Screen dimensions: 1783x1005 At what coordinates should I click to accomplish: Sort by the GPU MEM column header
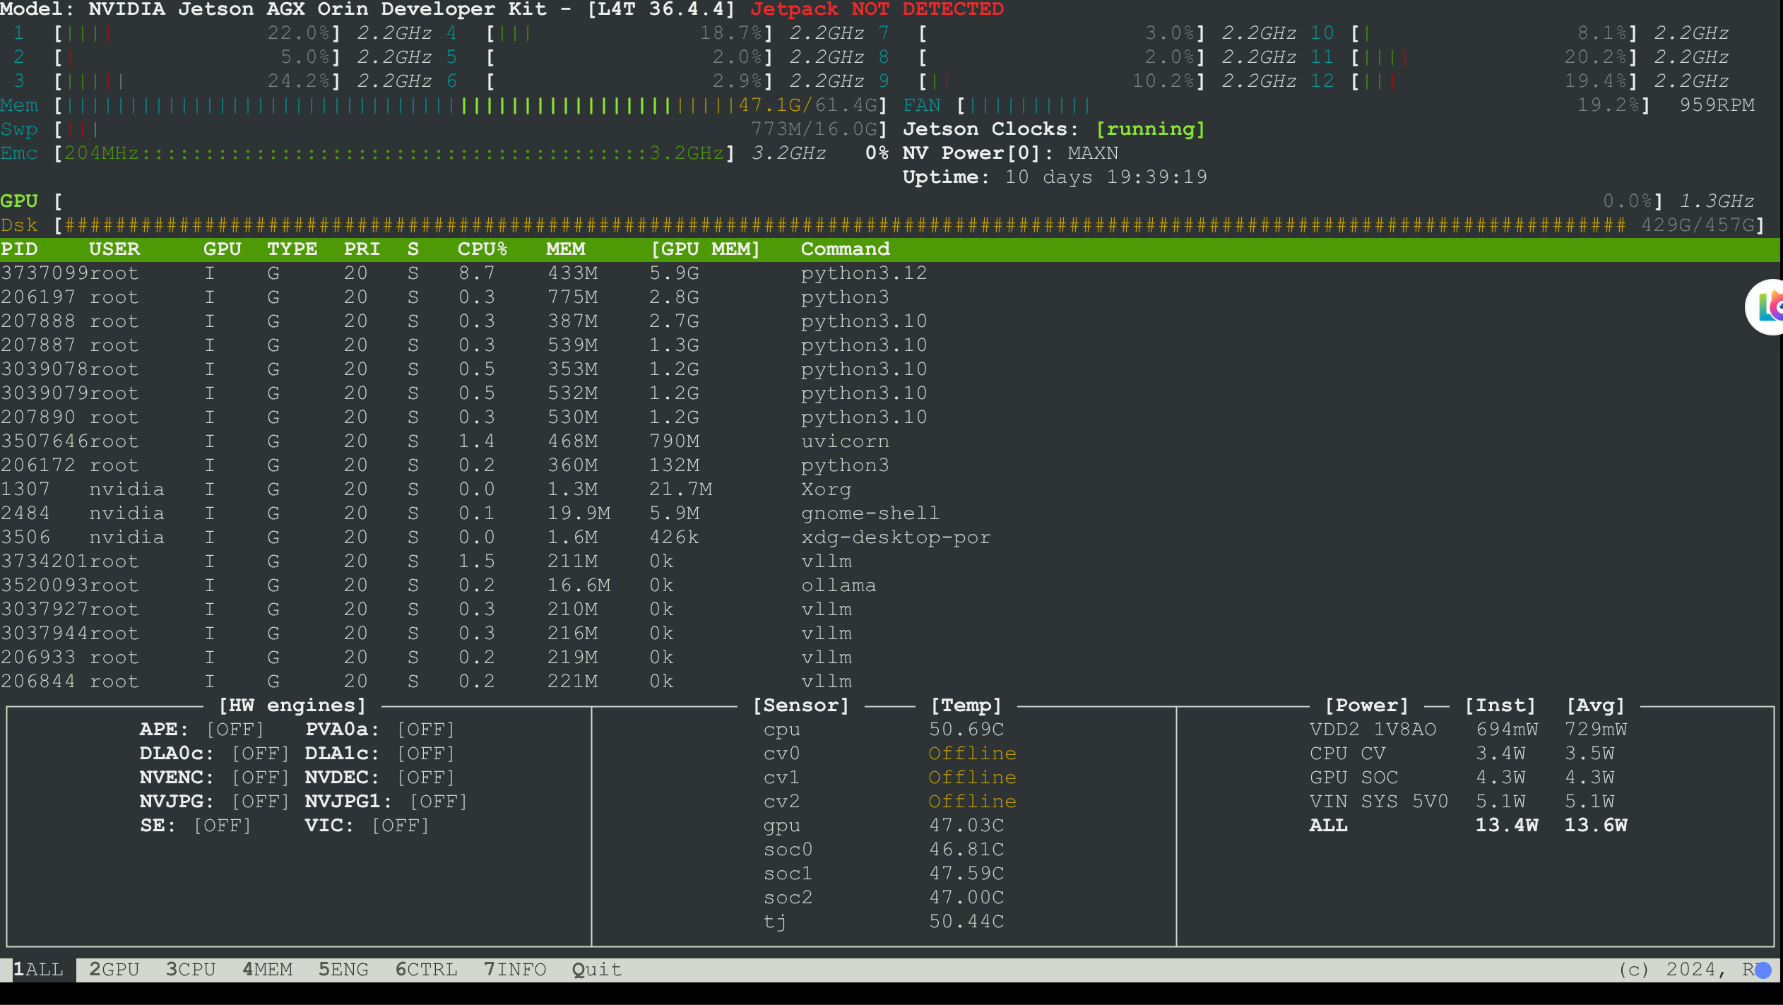[705, 249]
